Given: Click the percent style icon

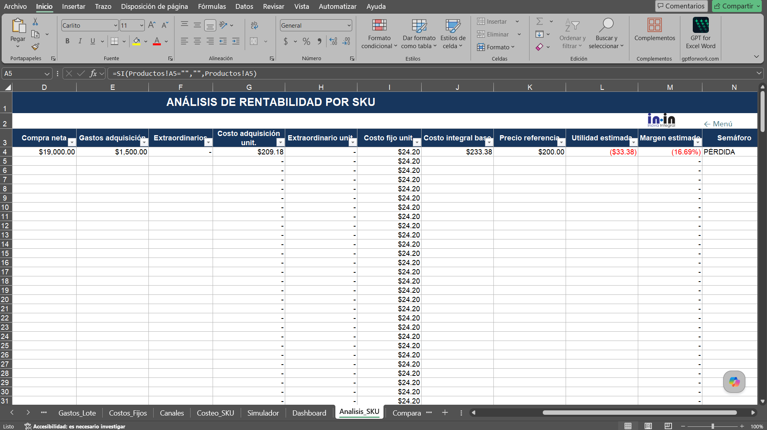Looking at the screenshot, I should (306, 41).
